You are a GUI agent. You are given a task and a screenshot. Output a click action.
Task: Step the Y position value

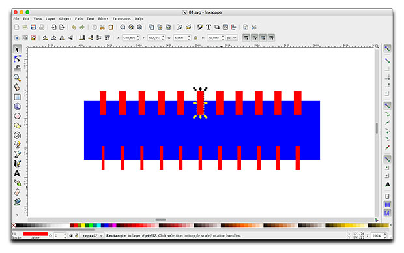(163, 38)
